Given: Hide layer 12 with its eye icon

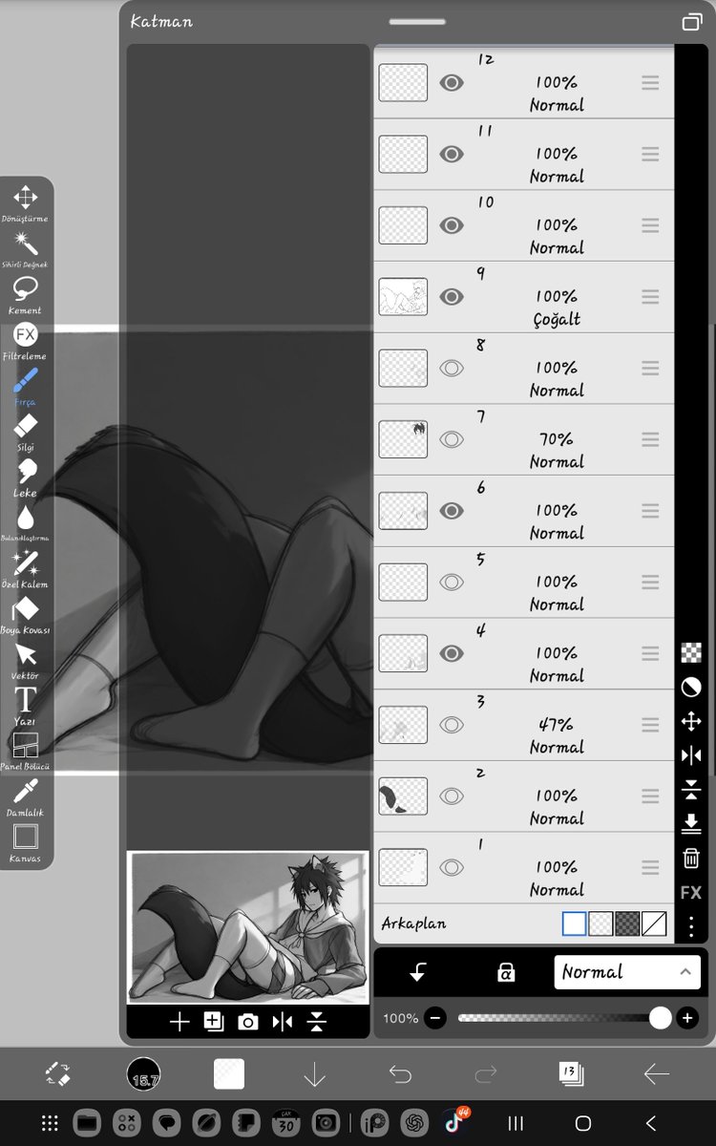Looking at the screenshot, I should click(452, 83).
